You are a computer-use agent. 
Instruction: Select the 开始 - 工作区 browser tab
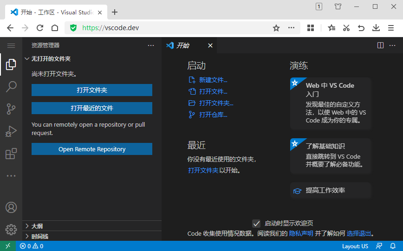(56, 13)
